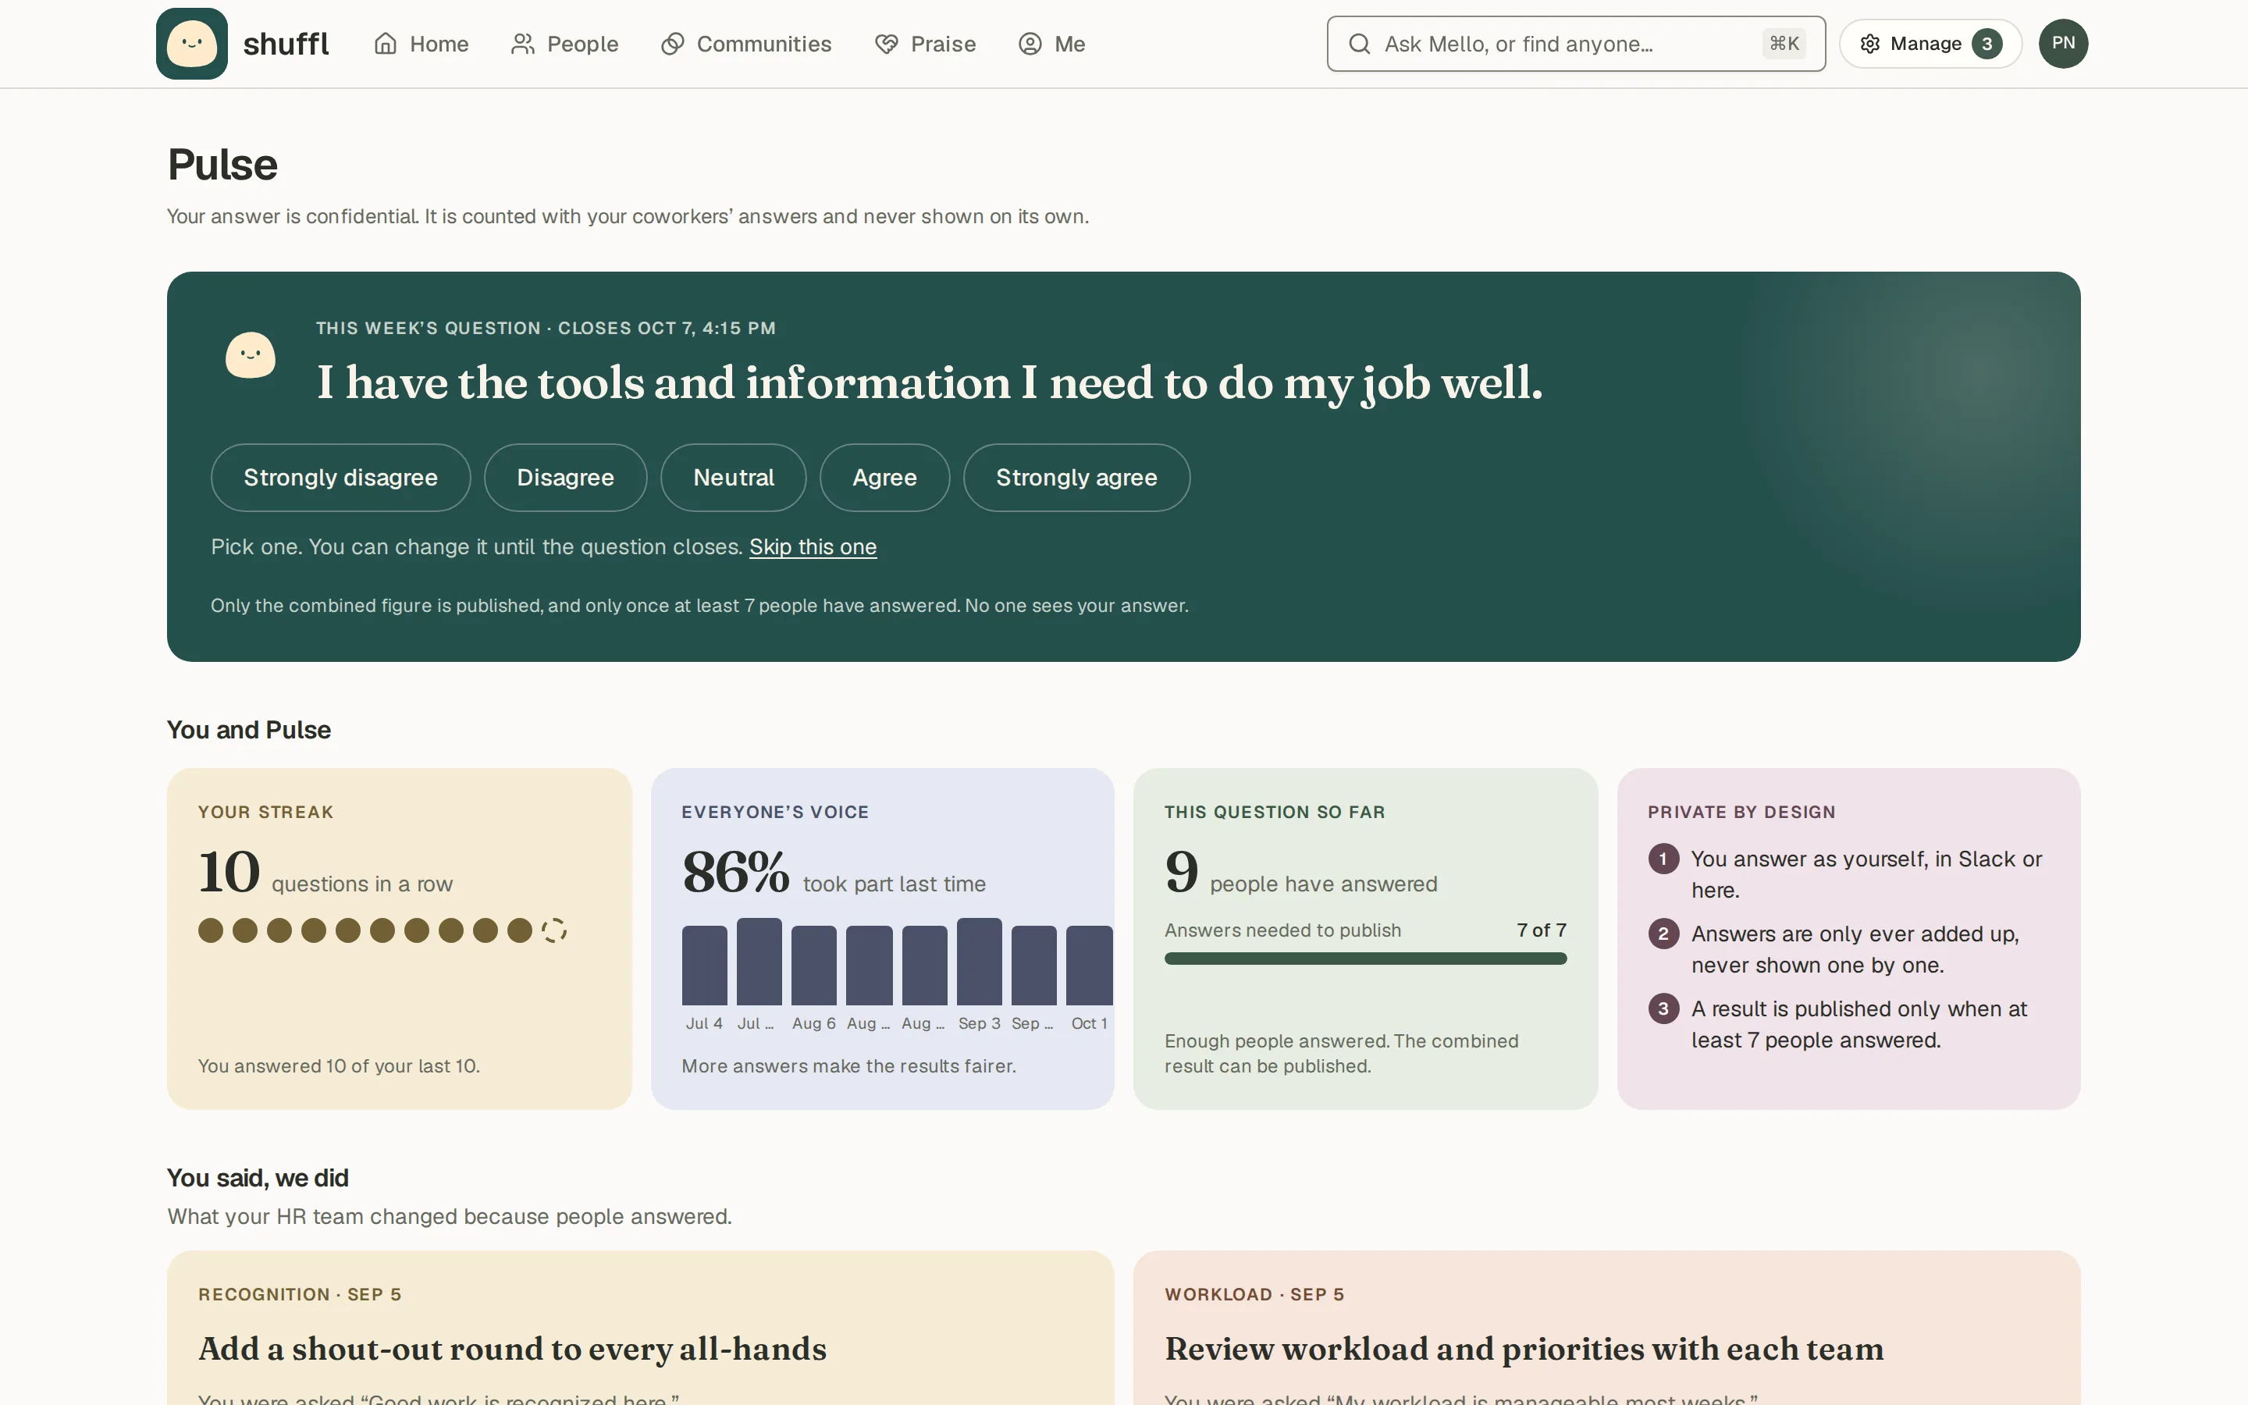Image resolution: width=2248 pixels, height=1405 pixels.
Task: Click the People icon in the navbar
Action: point(523,44)
